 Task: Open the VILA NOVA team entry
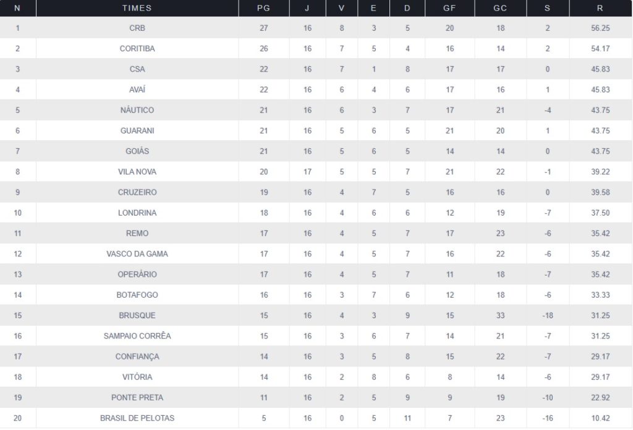[x=137, y=172]
